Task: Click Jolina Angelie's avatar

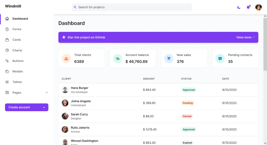Action: click(65, 103)
